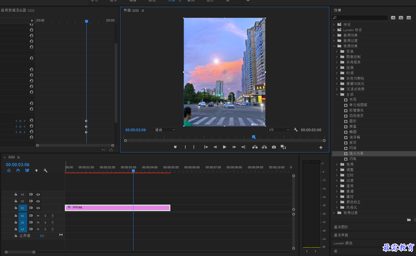Image resolution: width=416 pixels, height=256 pixels.
Task: Open the 2222 sequence panel menu
Action: coord(19,157)
